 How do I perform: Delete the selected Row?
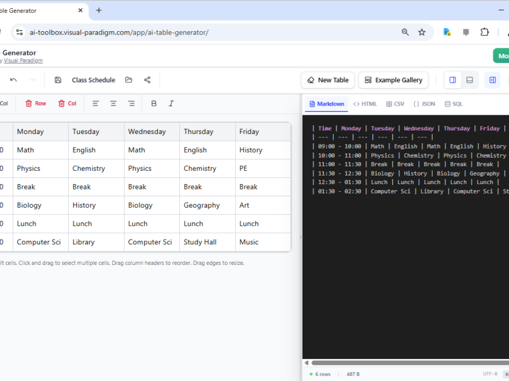point(35,103)
